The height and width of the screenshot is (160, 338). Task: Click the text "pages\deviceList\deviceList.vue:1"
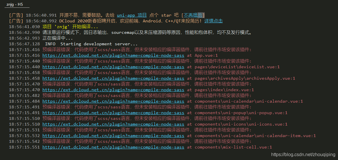237,67
